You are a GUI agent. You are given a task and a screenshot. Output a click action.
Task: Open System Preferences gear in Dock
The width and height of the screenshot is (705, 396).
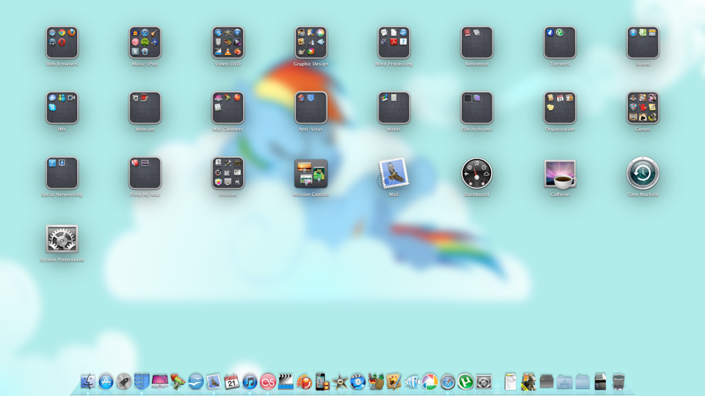click(x=484, y=382)
